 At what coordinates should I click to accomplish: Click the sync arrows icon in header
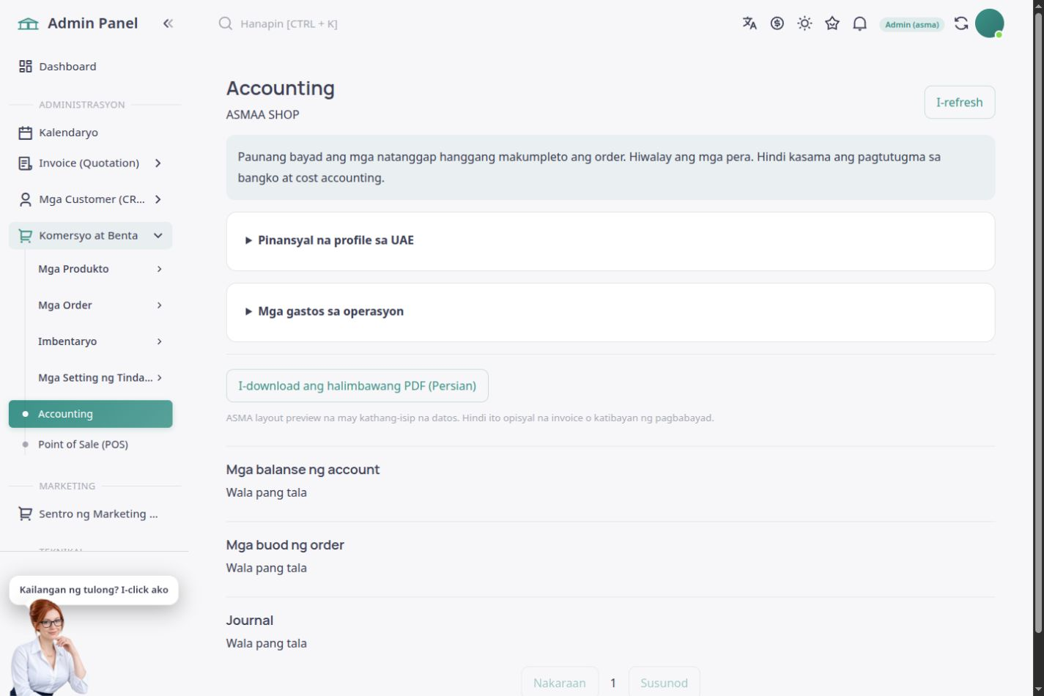click(x=961, y=23)
